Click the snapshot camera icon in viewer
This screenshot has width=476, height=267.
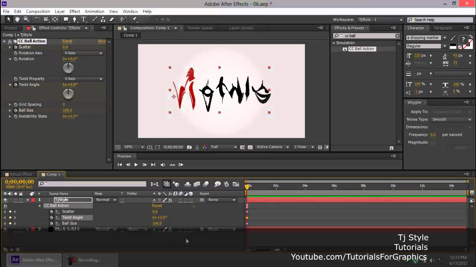pos(189,147)
